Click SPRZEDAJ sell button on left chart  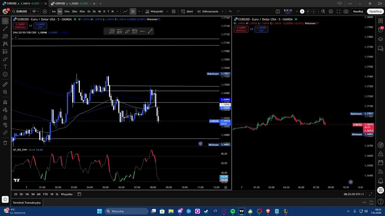tap(20, 25)
